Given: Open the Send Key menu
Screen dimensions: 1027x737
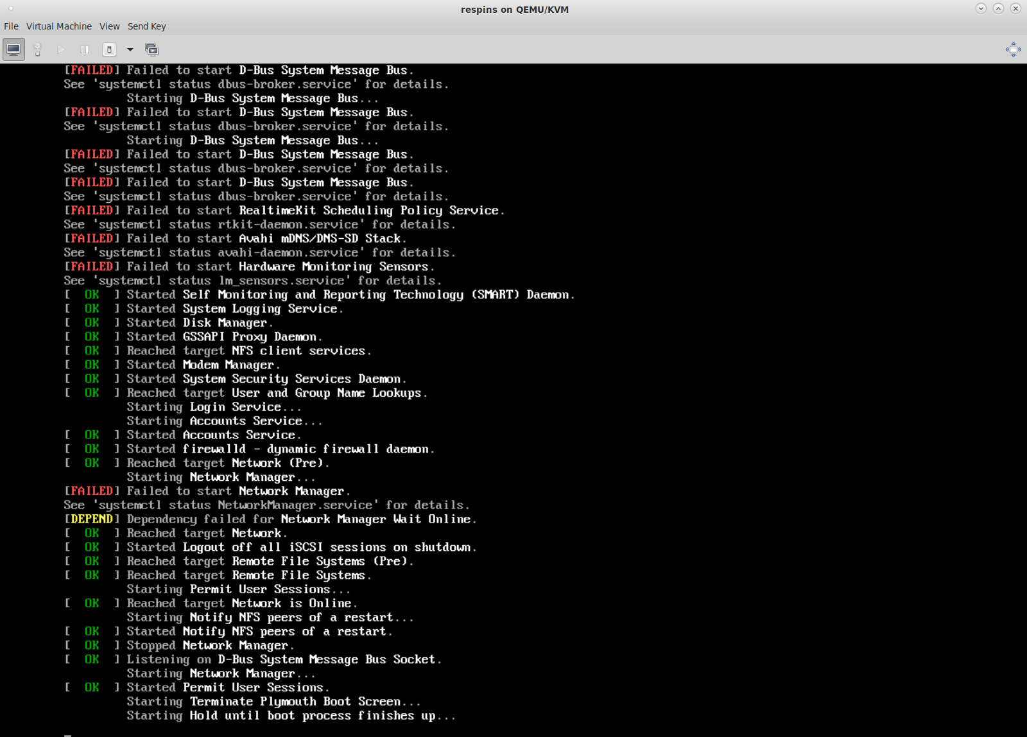Looking at the screenshot, I should pos(146,26).
